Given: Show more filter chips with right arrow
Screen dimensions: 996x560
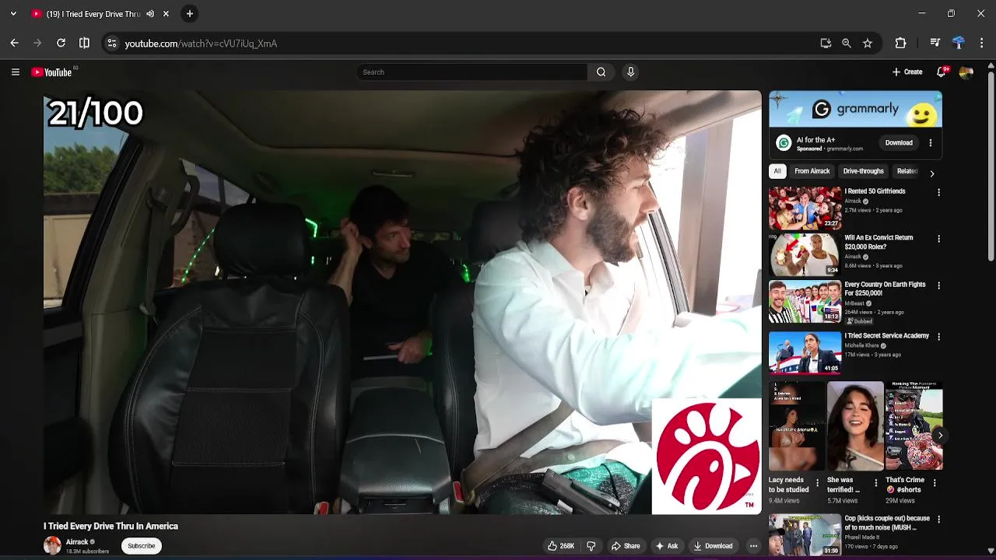Looking at the screenshot, I should coord(932,173).
